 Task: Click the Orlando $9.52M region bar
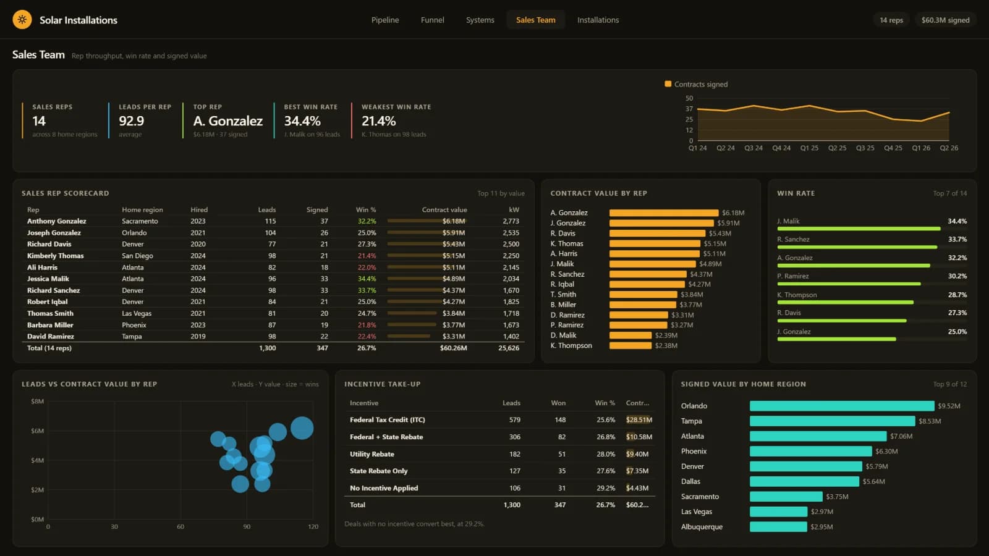[842, 406]
